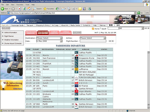Click the Singapore Airlines logo icon

(76, 58)
